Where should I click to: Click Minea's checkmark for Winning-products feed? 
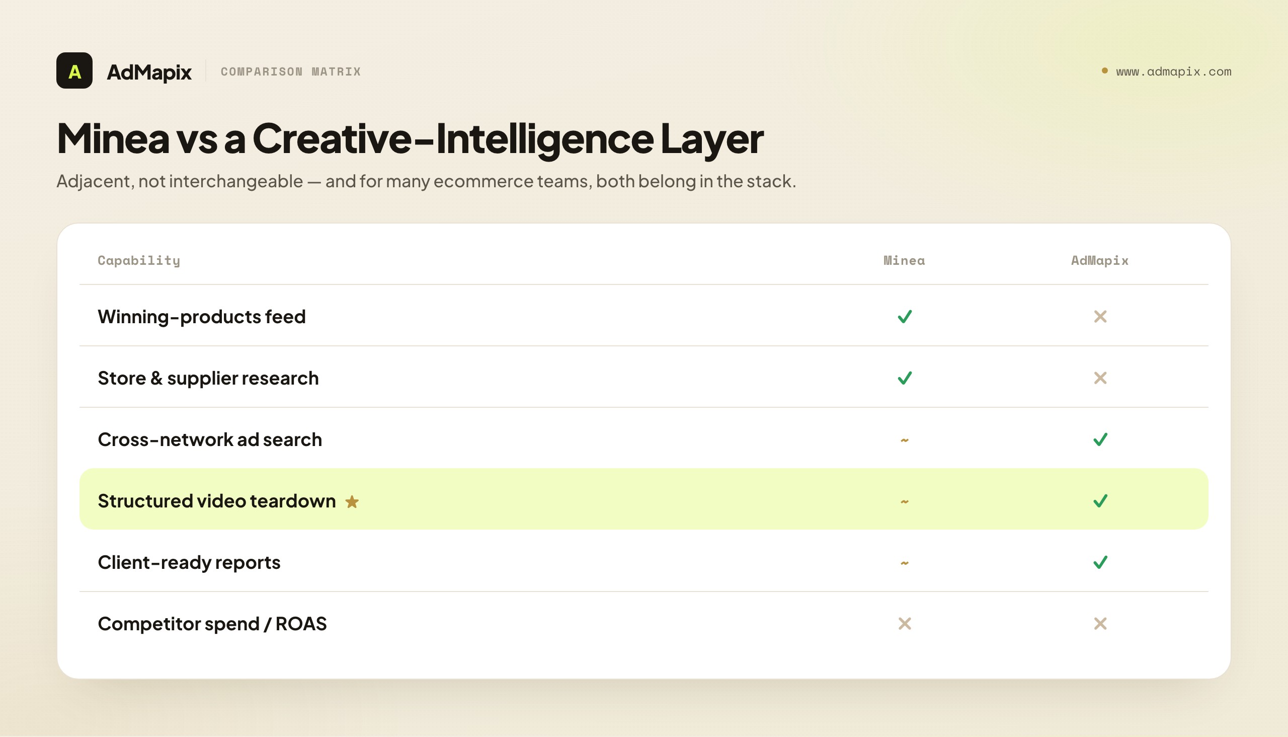905,316
